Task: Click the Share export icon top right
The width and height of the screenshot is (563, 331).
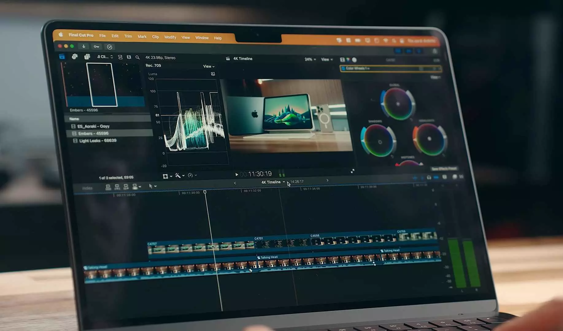Action: 435,51
